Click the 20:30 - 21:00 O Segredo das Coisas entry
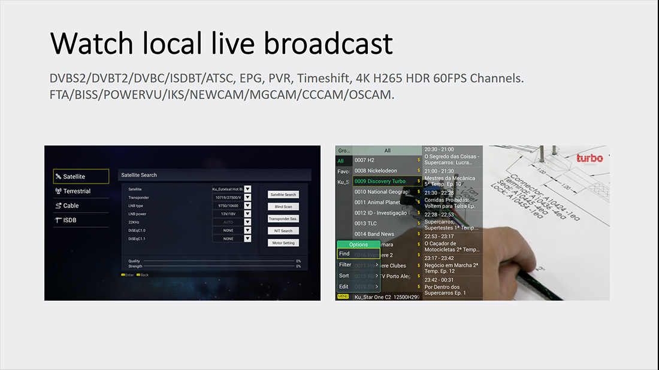Viewport: 659px width, 370px height. pyautogui.click(x=452, y=156)
